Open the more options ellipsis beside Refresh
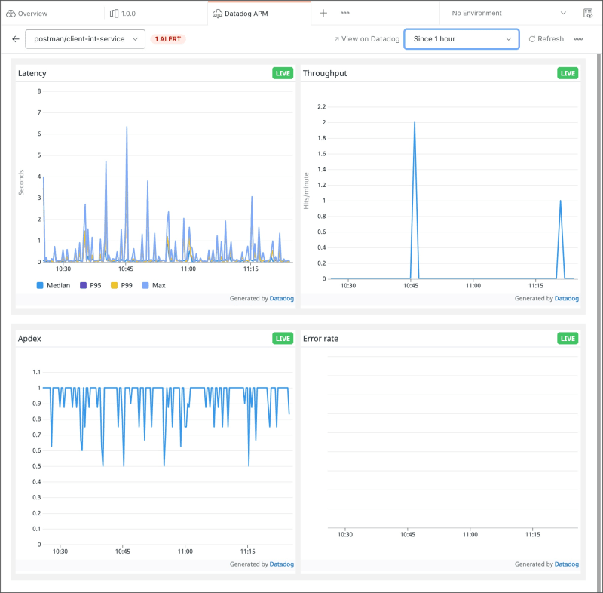This screenshot has width=603, height=593. tap(577, 38)
